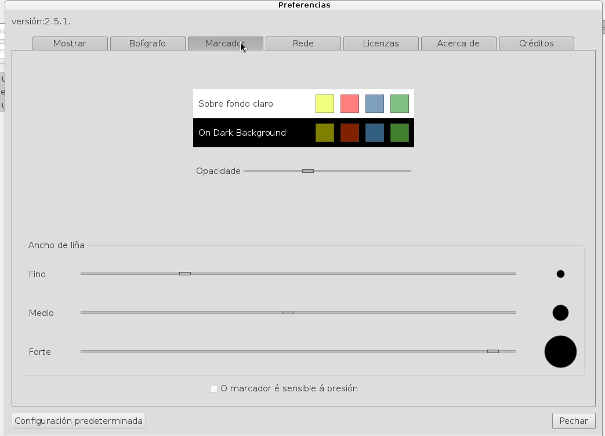Image resolution: width=605 pixels, height=436 pixels.
Task: Pick the dark red swatch on dark background
Action: pos(350,133)
